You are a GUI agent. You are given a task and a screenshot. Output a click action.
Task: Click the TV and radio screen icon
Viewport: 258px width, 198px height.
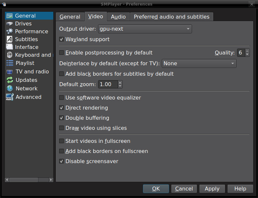(x=9, y=72)
